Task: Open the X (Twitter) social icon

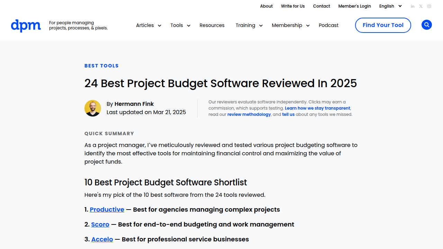Action: pyautogui.click(x=421, y=6)
